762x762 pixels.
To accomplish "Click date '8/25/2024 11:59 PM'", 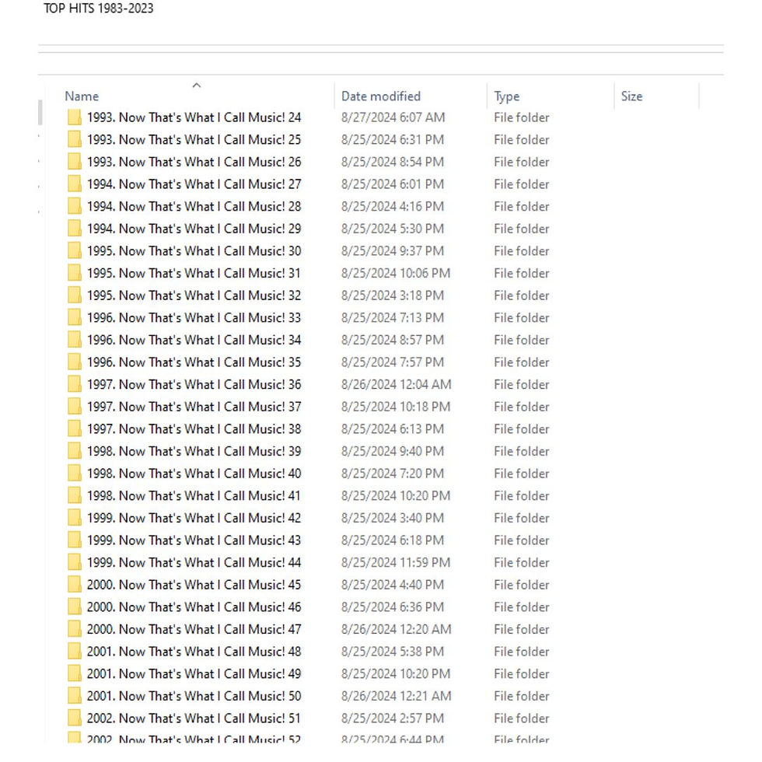I will click(396, 563).
